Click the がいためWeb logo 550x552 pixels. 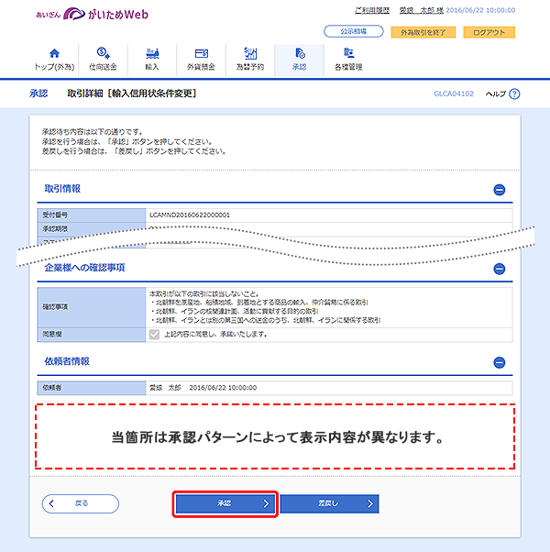coord(93,14)
